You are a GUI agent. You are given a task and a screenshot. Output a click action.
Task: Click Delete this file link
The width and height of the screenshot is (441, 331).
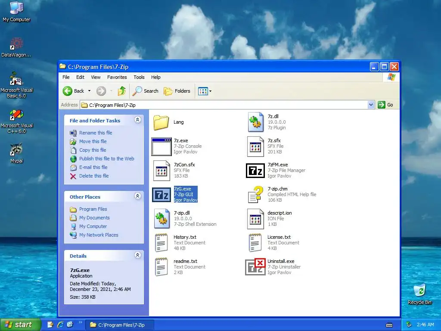(94, 176)
